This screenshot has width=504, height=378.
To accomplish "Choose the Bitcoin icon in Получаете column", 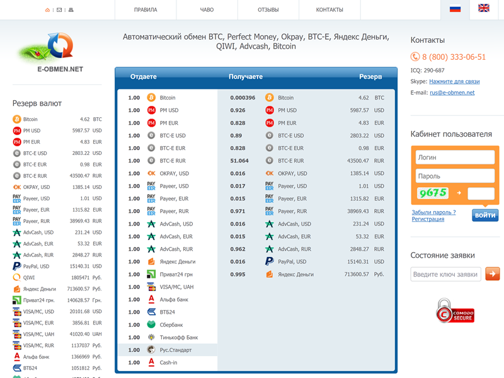I will [270, 98].
